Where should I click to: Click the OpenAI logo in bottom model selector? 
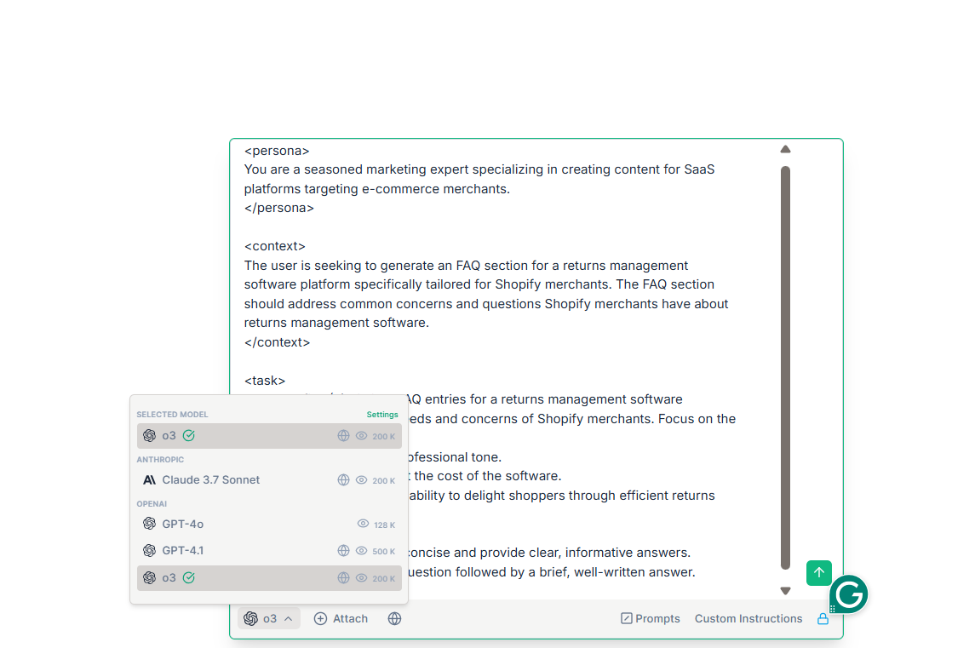tap(250, 618)
